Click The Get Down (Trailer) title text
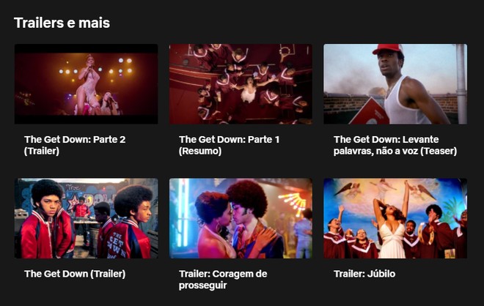 (x=75, y=274)
